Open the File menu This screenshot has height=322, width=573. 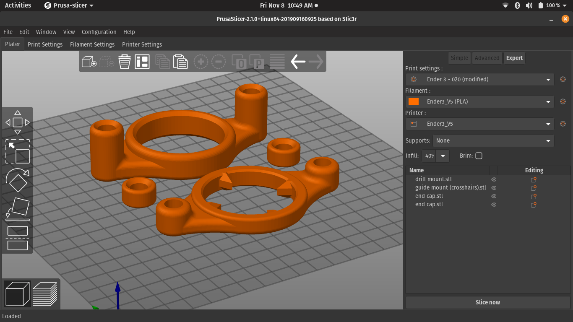8,32
